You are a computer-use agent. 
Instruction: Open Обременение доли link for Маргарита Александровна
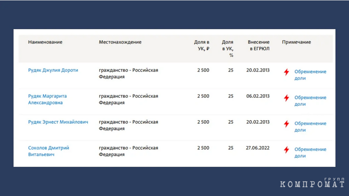(310, 101)
